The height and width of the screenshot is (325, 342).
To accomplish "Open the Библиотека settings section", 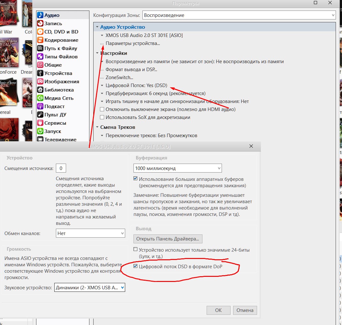I will tap(59, 90).
